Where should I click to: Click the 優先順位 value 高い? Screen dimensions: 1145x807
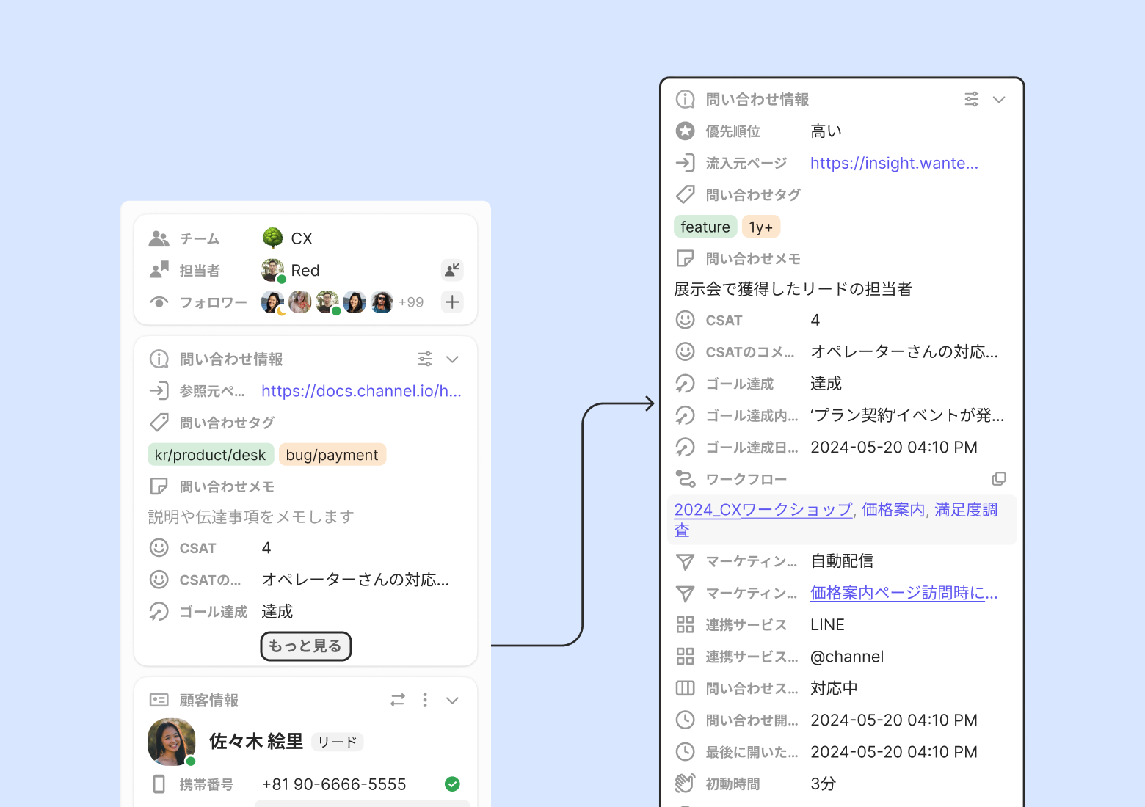826,131
